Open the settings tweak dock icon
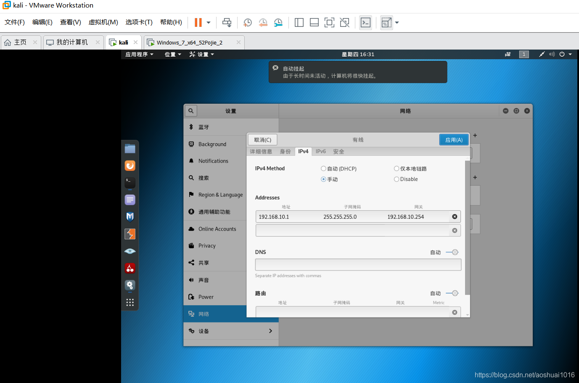579x383 pixels. pos(130,285)
